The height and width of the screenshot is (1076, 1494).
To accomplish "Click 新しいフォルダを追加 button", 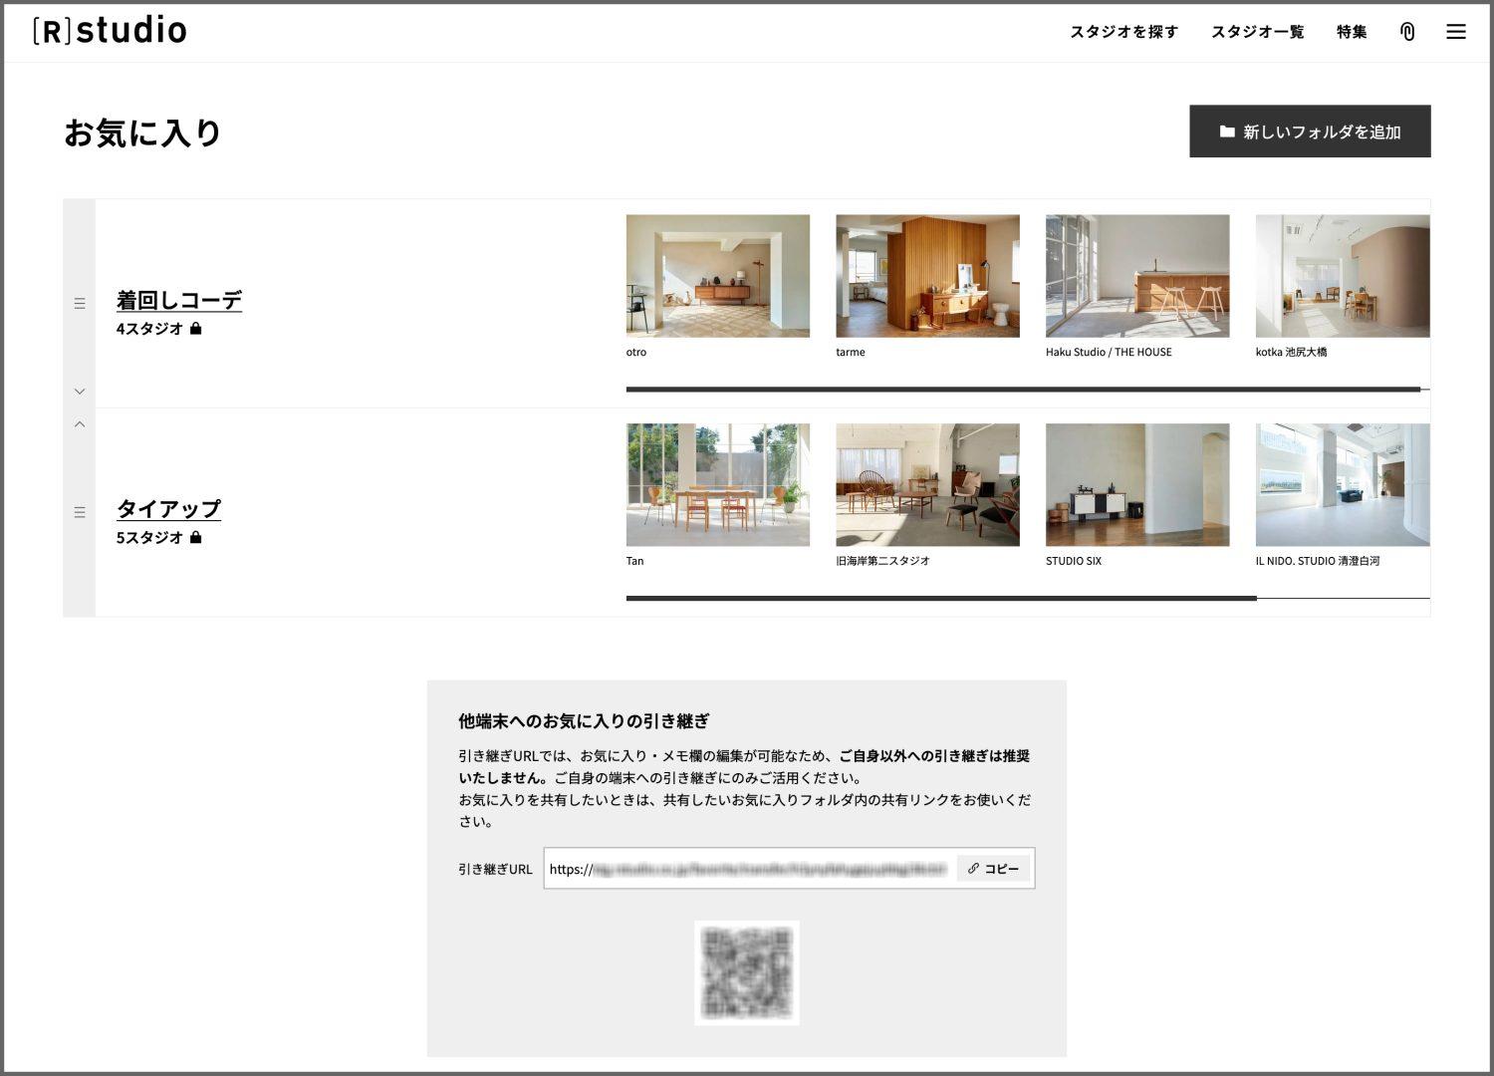I will tap(1310, 132).
